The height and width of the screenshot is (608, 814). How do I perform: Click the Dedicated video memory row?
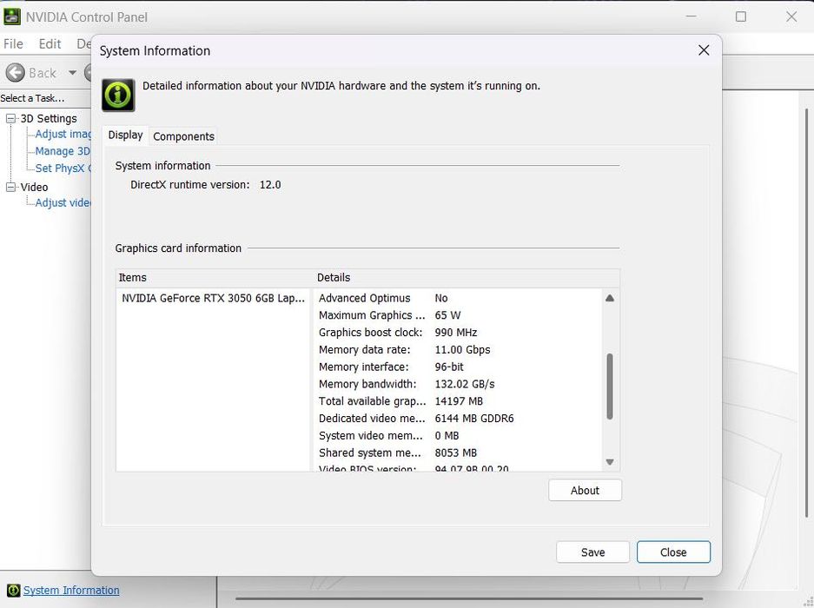[459, 418]
